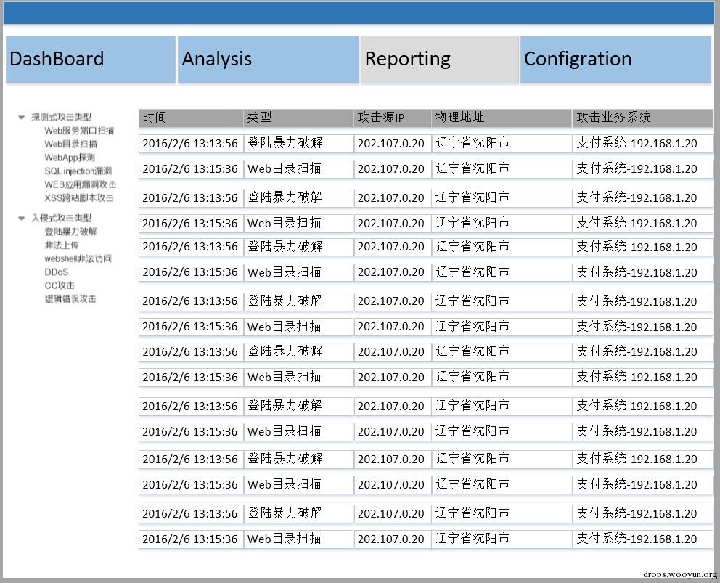Go to the Configration tab

(615, 60)
